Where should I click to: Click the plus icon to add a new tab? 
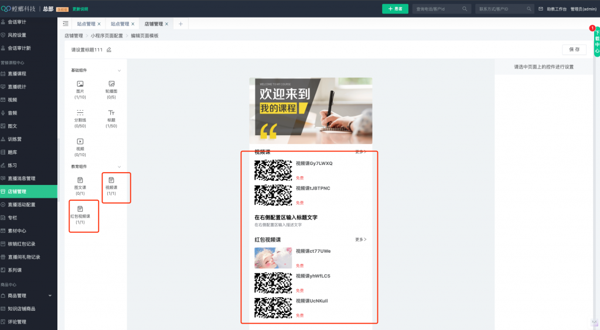(180, 23)
